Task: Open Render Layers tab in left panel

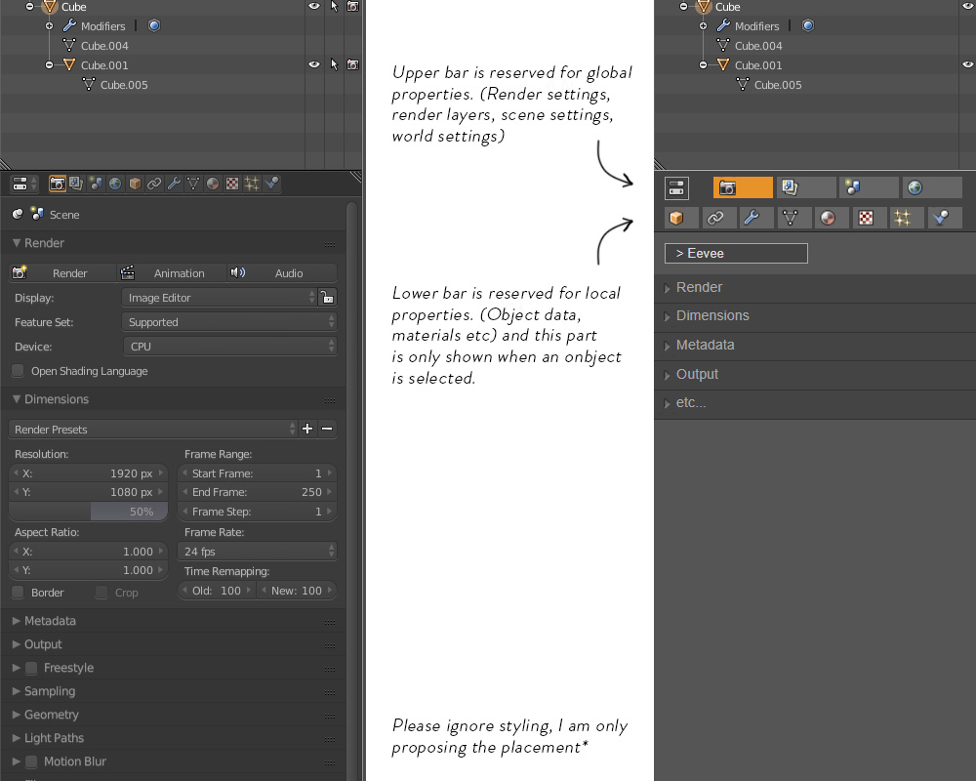Action: [76, 184]
